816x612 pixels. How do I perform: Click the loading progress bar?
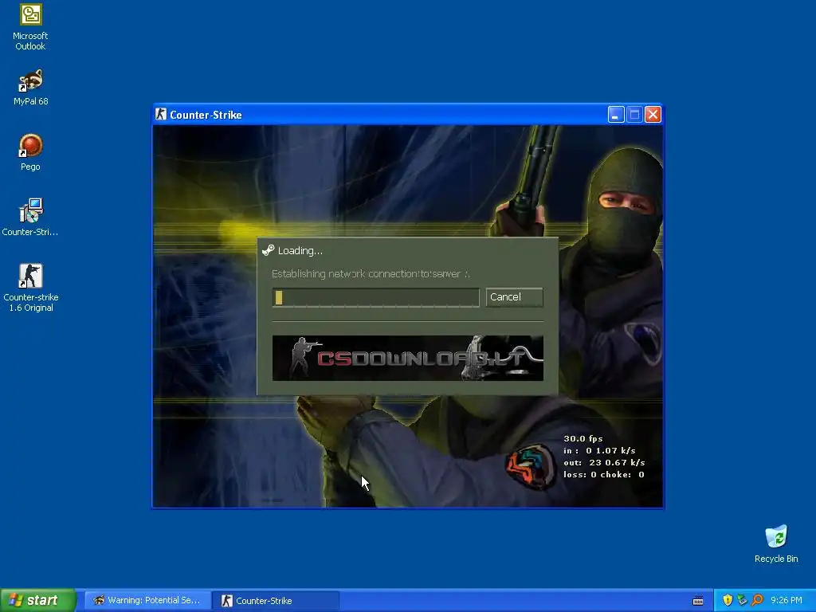[376, 298]
